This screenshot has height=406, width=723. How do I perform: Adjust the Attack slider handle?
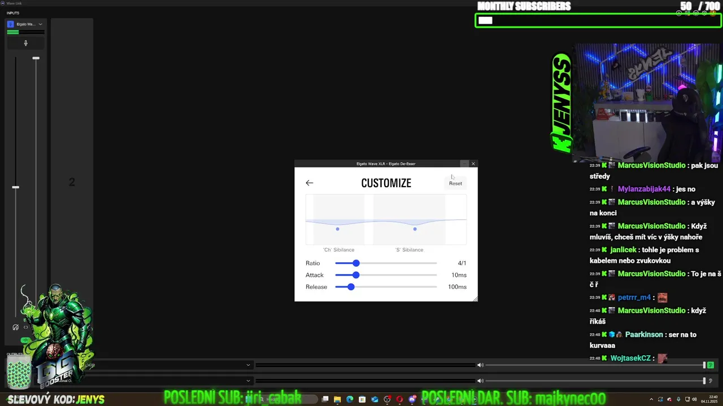(x=355, y=275)
